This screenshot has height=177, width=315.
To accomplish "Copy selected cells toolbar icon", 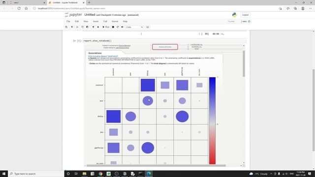I will pyautogui.click(x=83, y=27).
